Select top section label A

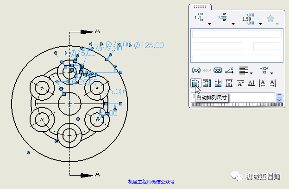[98, 30]
